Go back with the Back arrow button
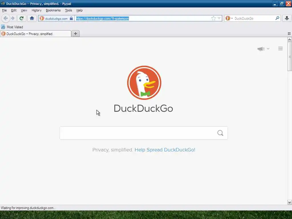Viewport: 292px width, 219px height. click(x=6, y=18)
